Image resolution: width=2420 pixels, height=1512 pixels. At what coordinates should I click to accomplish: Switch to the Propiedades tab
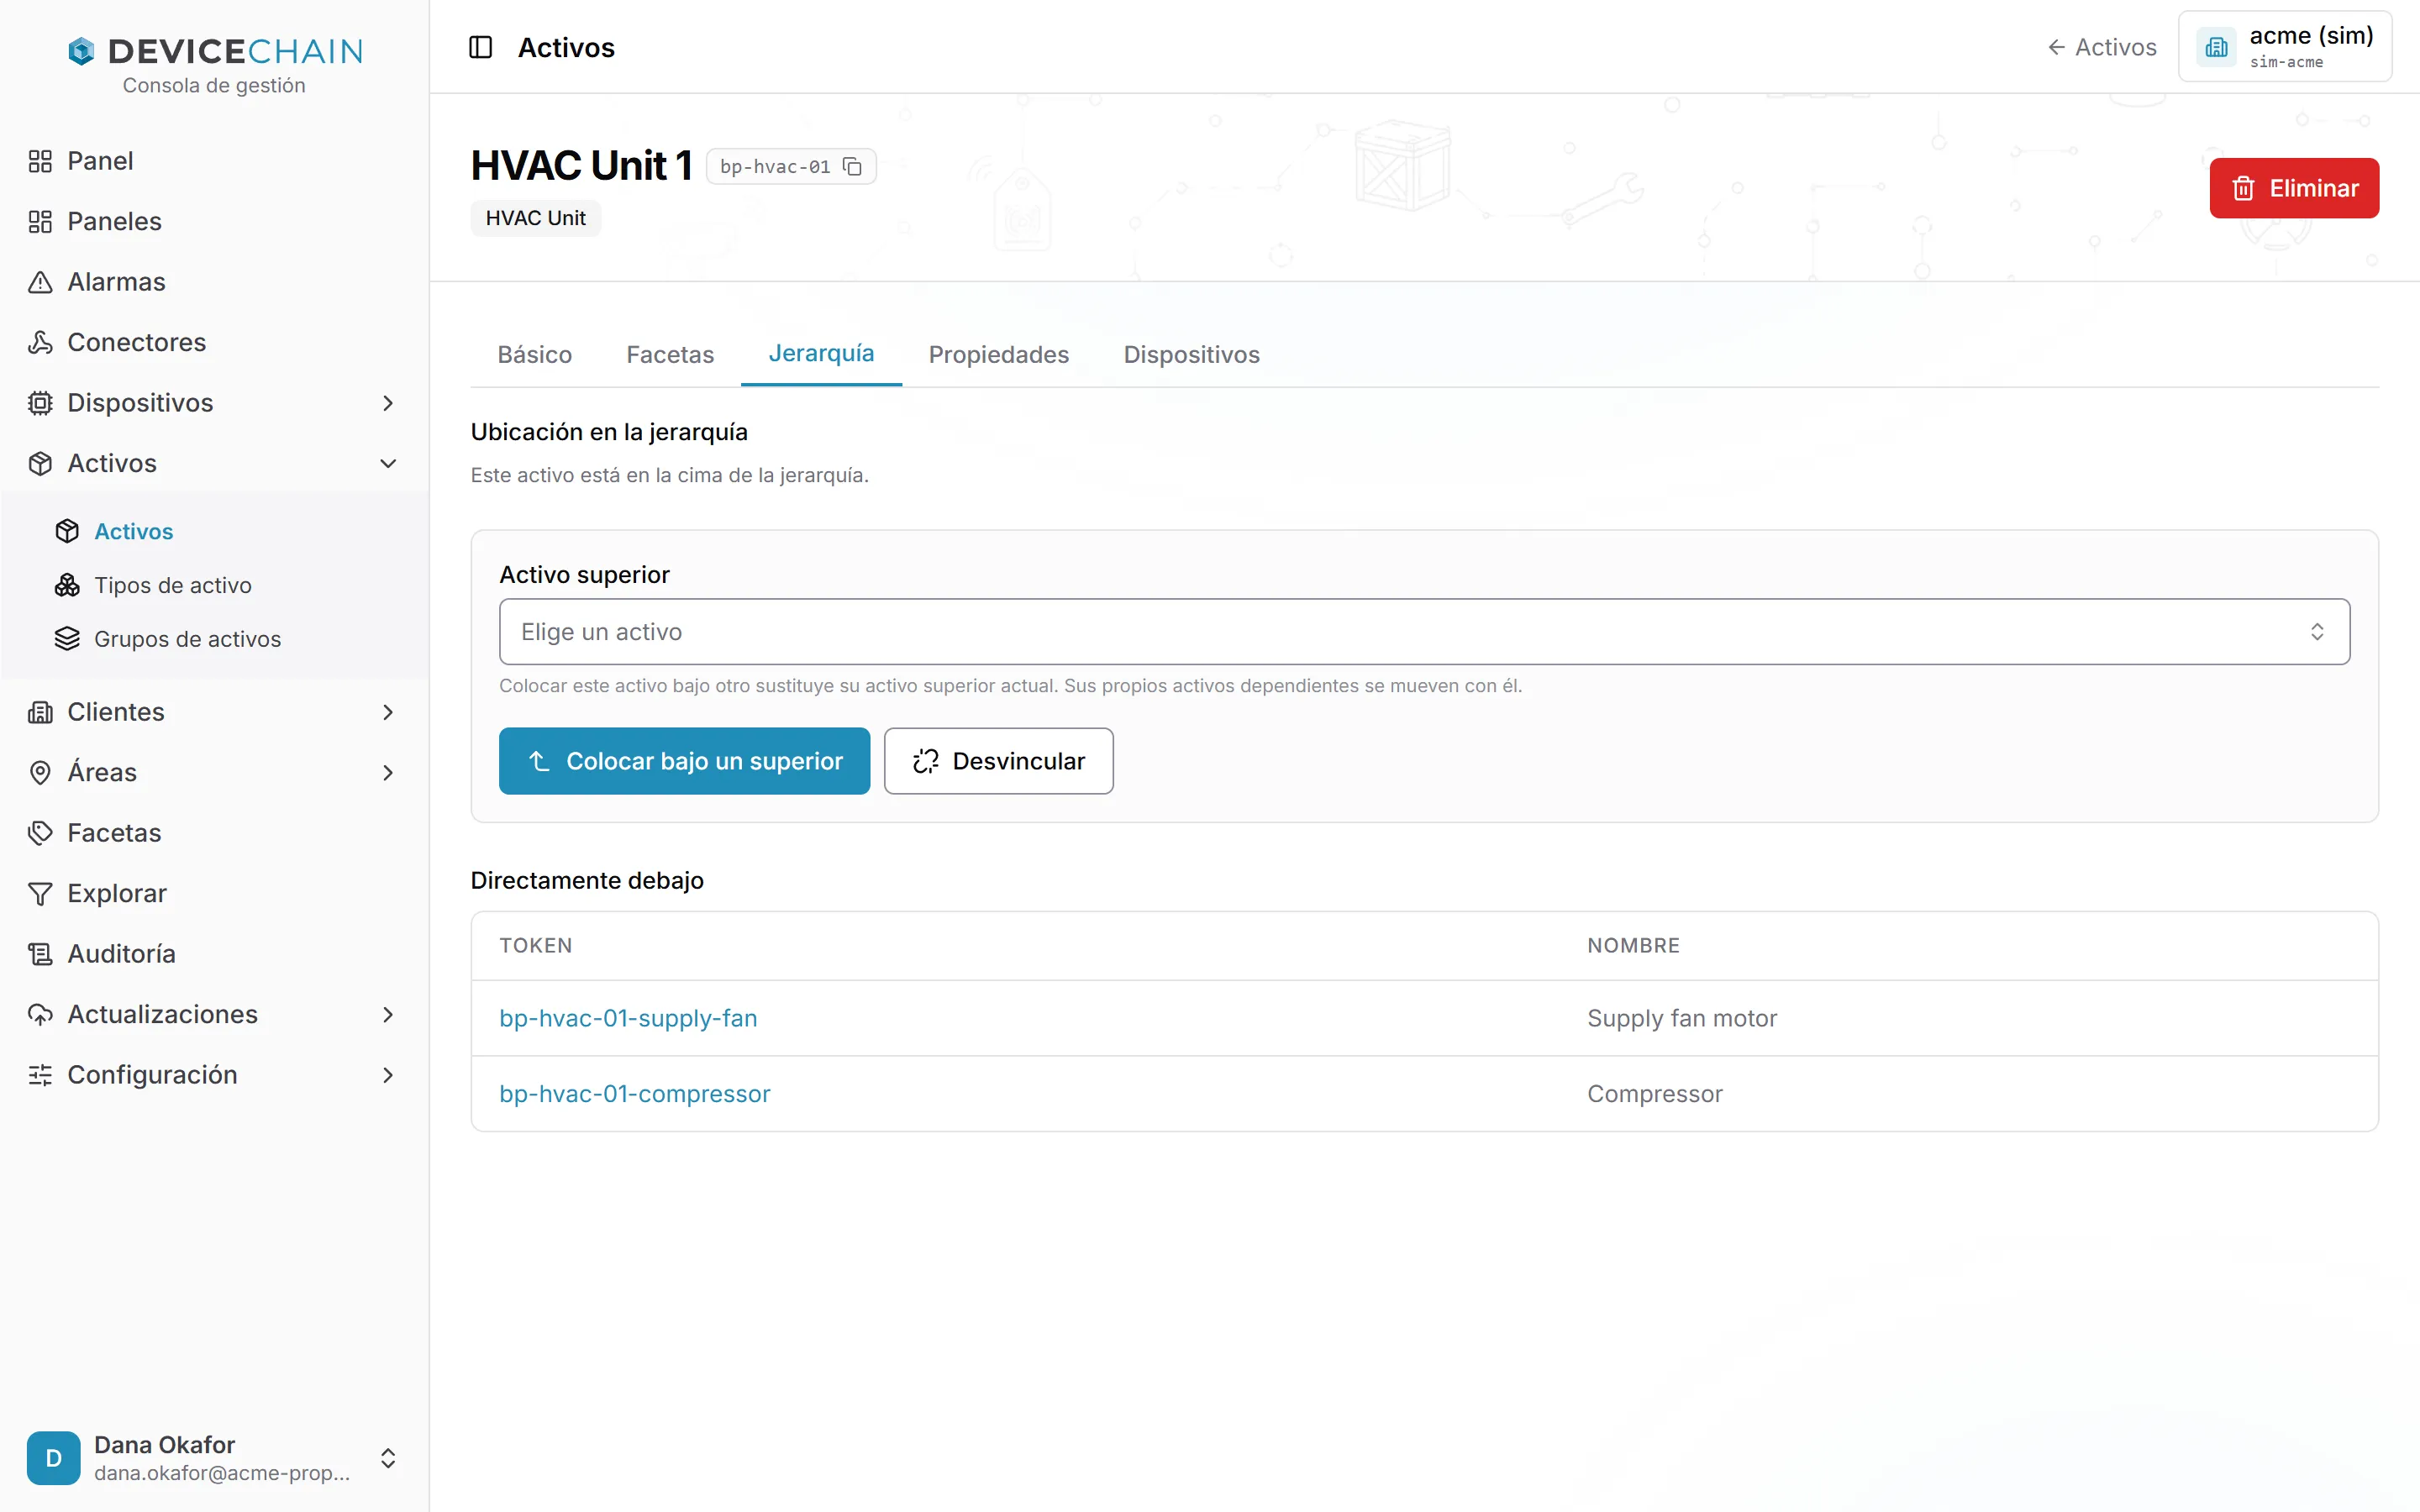click(998, 354)
